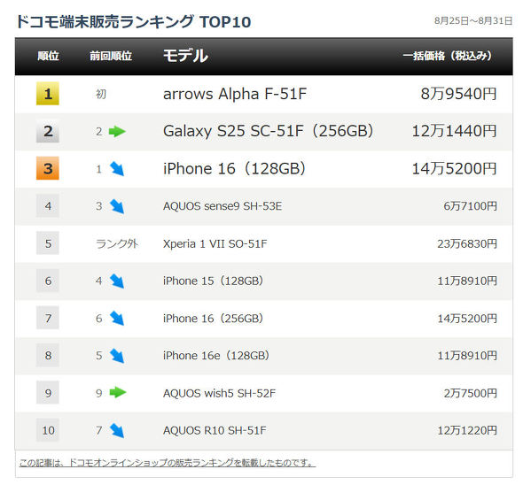Image resolution: width=523 pixels, height=485 pixels.
Task: Click the 11万8910円 price for iPhone 16e
Action: point(467,356)
